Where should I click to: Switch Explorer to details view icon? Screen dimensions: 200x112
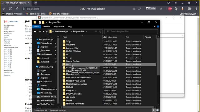(x=153, y=110)
